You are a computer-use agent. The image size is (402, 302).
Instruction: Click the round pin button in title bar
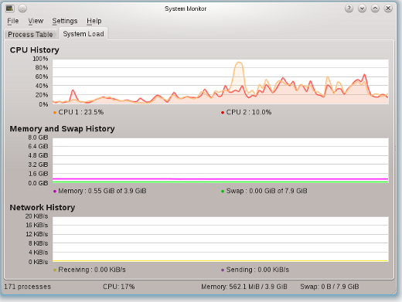pyautogui.click(x=22, y=8)
